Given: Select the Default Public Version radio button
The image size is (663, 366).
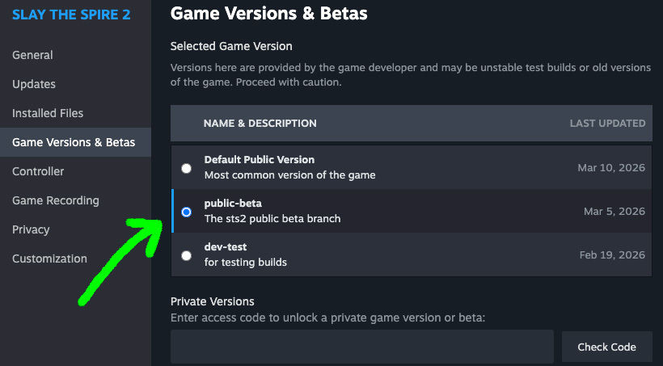Looking at the screenshot, I should click(x=187, y=168).
